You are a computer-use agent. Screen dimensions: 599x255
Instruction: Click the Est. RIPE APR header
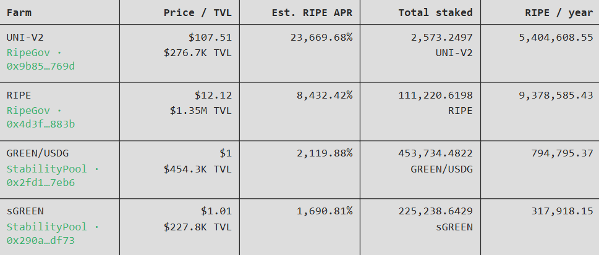(312, 12)
